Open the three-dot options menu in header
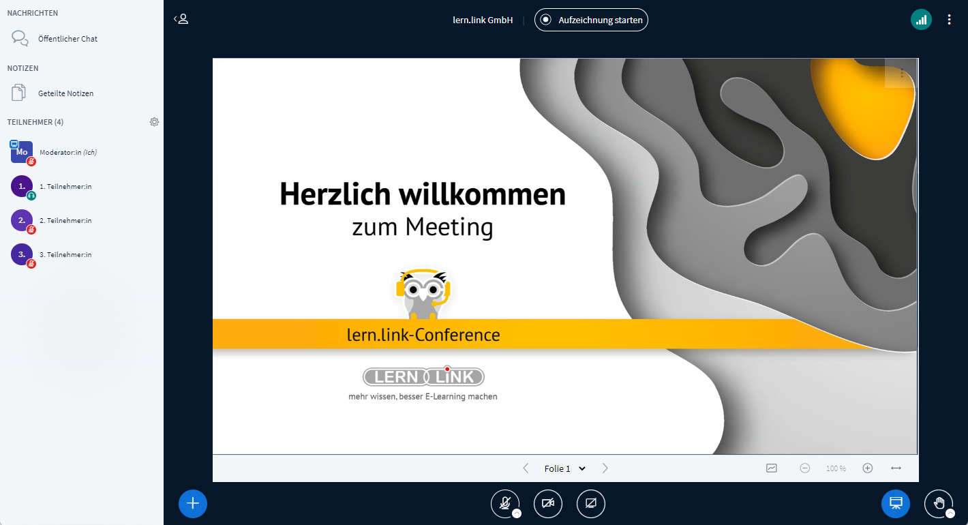Screen dimensions: 968x525 949,20
